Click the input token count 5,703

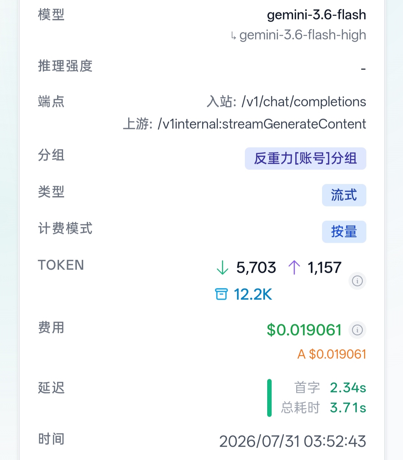[256, 268]
